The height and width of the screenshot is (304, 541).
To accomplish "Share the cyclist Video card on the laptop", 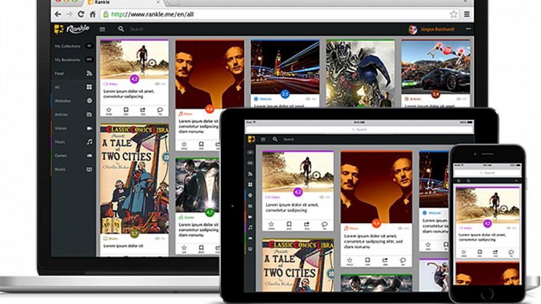I will tap(143, 111).
